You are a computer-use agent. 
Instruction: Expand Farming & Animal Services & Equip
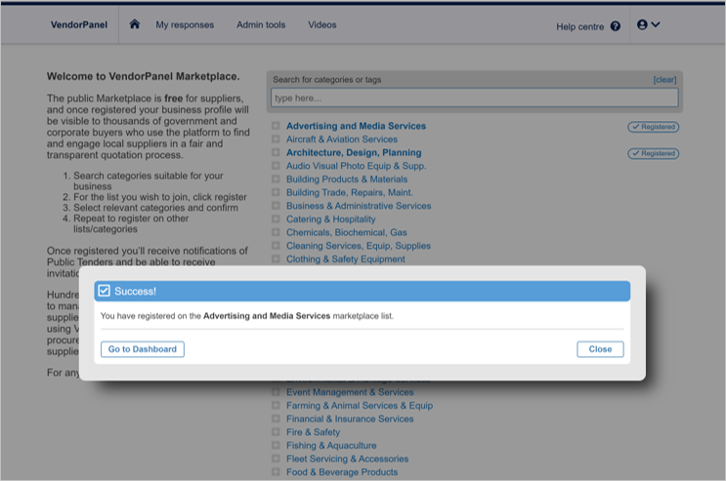pos(276,406)
